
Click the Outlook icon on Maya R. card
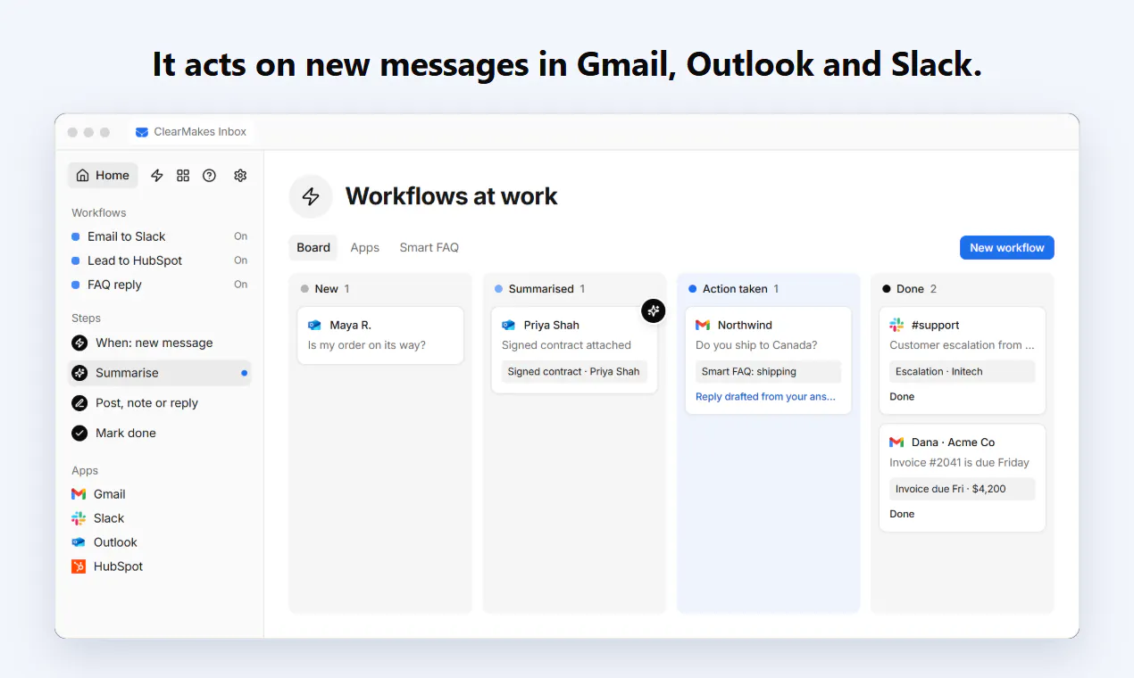(314, 326)
